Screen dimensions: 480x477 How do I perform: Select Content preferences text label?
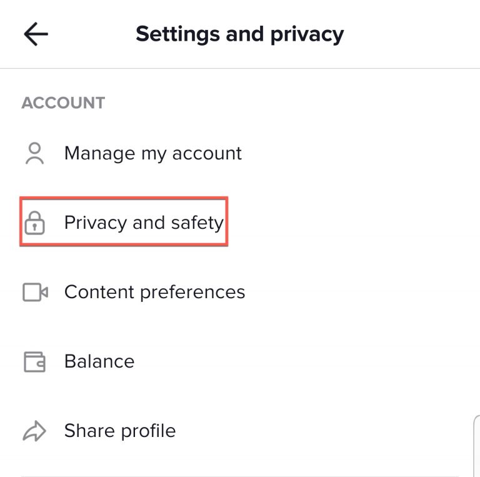[x=154, y=292]
